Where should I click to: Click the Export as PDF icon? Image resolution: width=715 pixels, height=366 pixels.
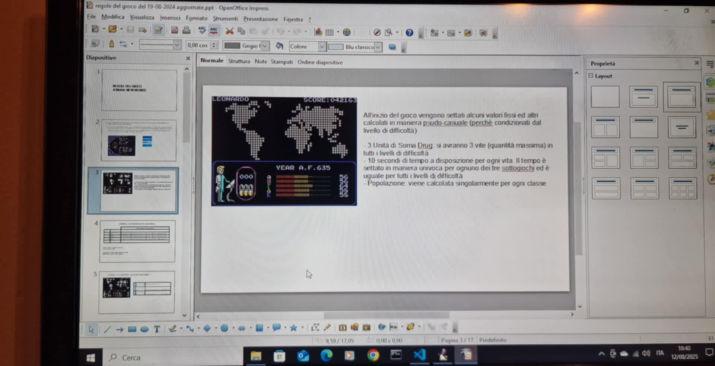(x=174, y=30)
